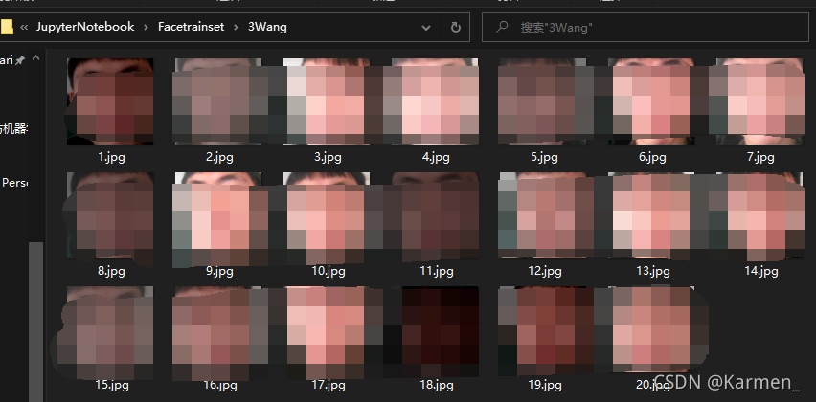Select the 10.jpg thumbnail
This screenshot has width=816, height=402.
tap(327, 215)
